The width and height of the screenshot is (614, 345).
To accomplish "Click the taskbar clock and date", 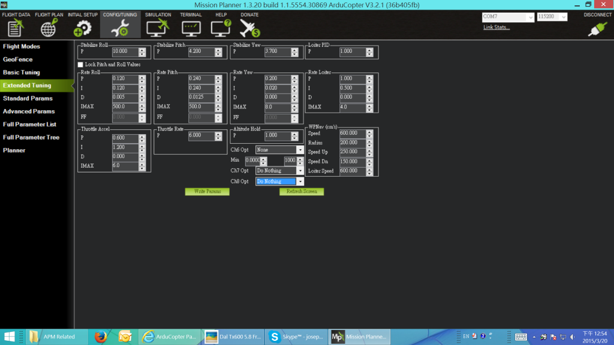I will click(x=595, y=337).
